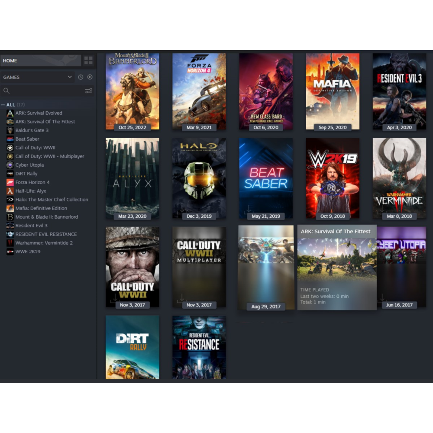Click Forza Horizon 4 list icon
This screenshot has width=433, height=433.
click(10, 182)
